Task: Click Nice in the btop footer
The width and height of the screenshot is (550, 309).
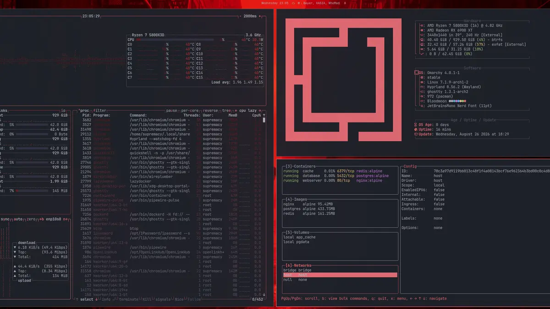Action: (179, 299)
